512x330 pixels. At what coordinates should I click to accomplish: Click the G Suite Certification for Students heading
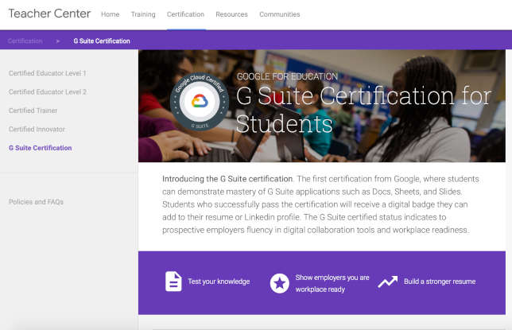click(x=363, y=110)
